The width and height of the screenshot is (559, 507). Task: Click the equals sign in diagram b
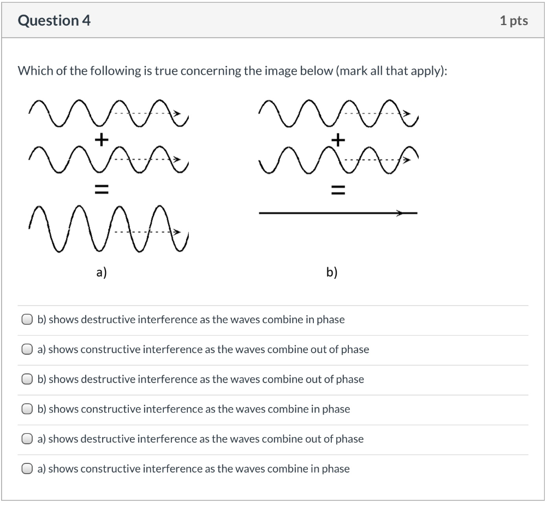tap(337, 190)
